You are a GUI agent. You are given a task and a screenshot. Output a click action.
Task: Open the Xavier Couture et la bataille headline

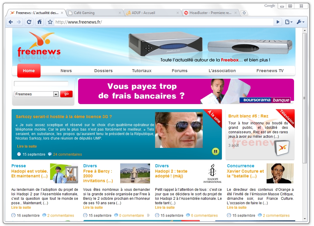(245, 174)
